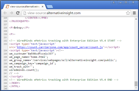Screen dimensions: 139x91
Task: Click the WiredMinds eMetrics END comment
Action: [x=64, y=80]
